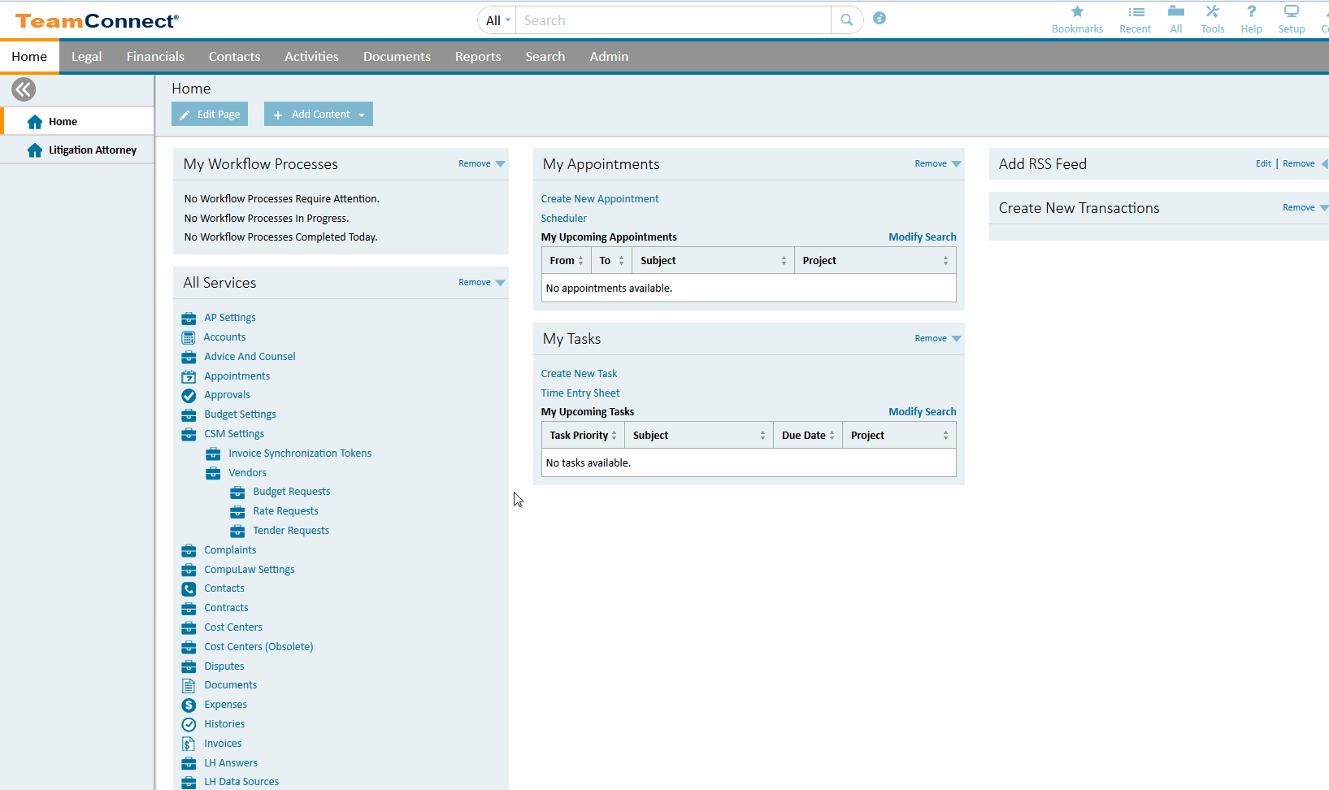Click the Appointments calendar icon
This screenshot has width=1329, height=790.
(189, 376)
